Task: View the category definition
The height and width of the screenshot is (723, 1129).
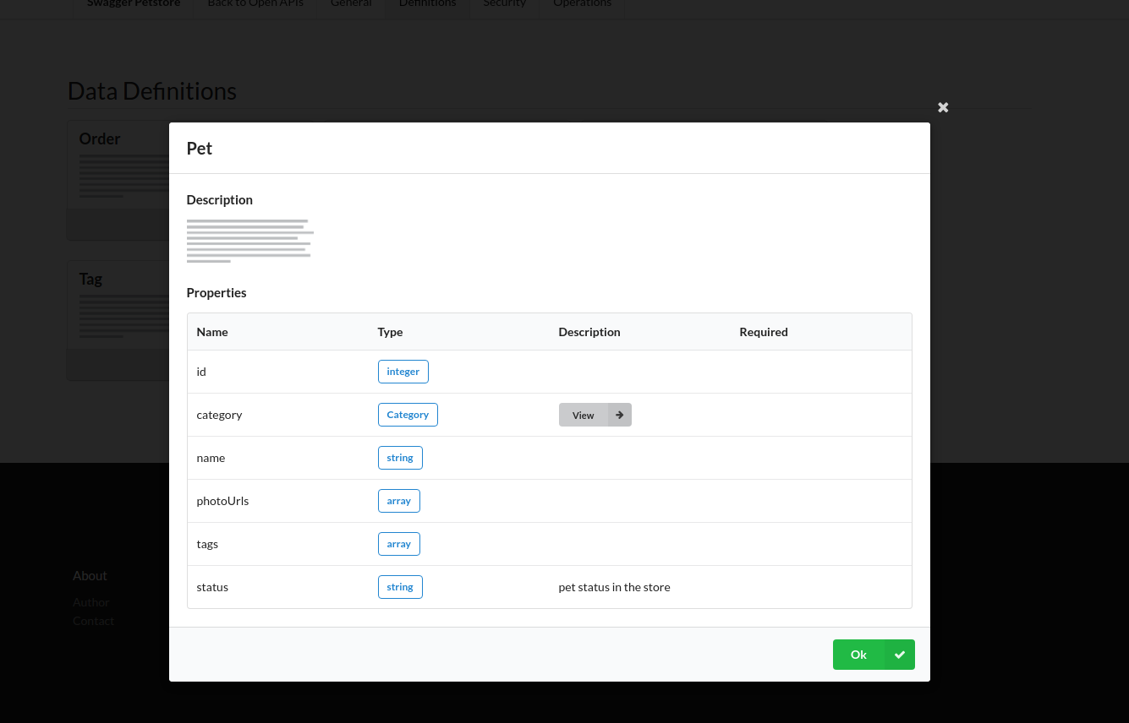Action: point(595,415)
